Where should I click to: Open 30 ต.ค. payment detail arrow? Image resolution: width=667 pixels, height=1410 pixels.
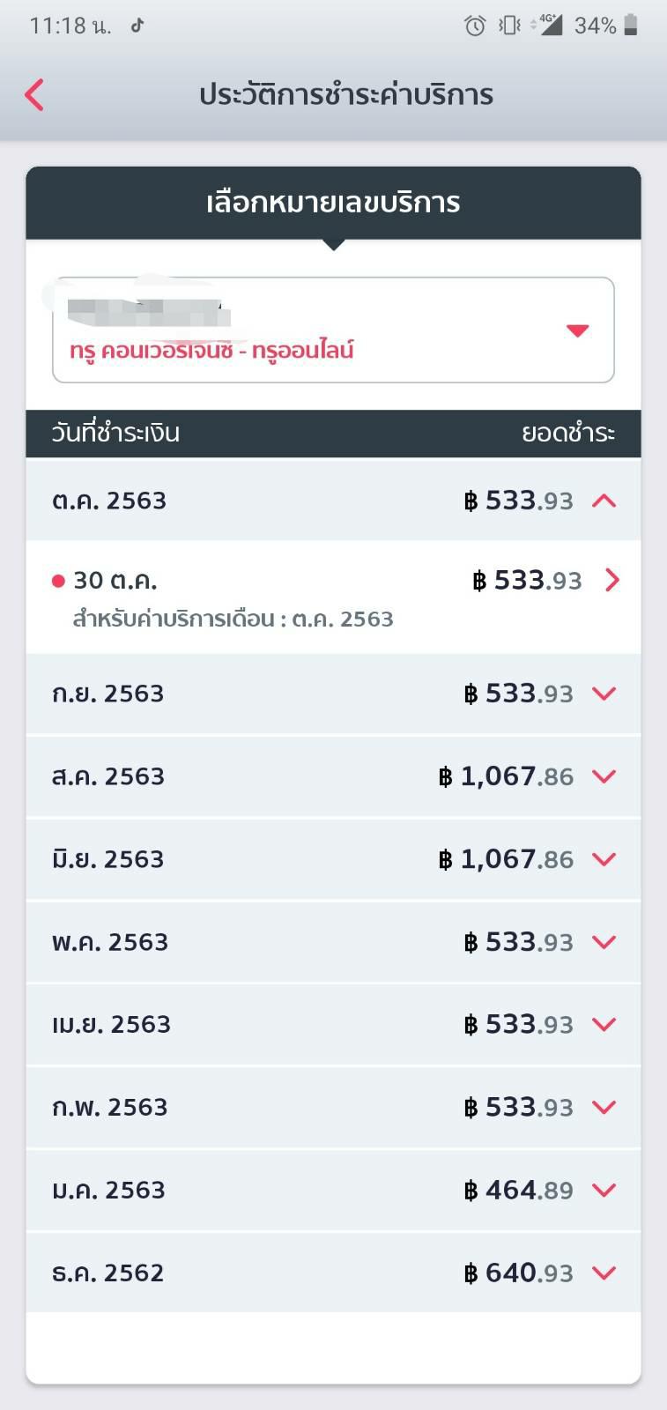click(x=612, y=580)
